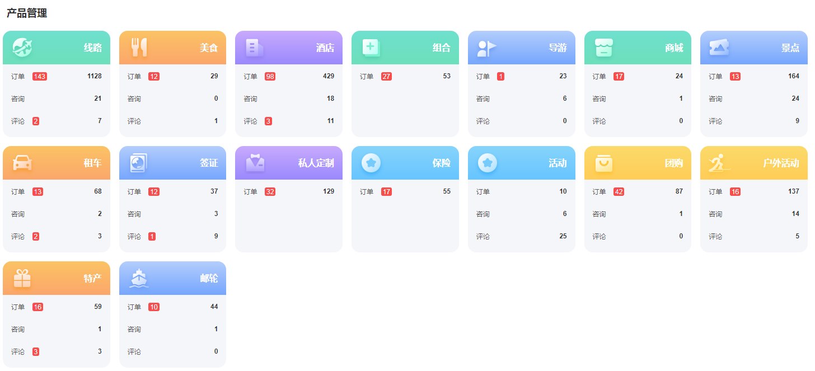The width and height of the screenshot is (815, 371).
Task: Click the gift box icon on 特产
Action: tap(22, 278)
